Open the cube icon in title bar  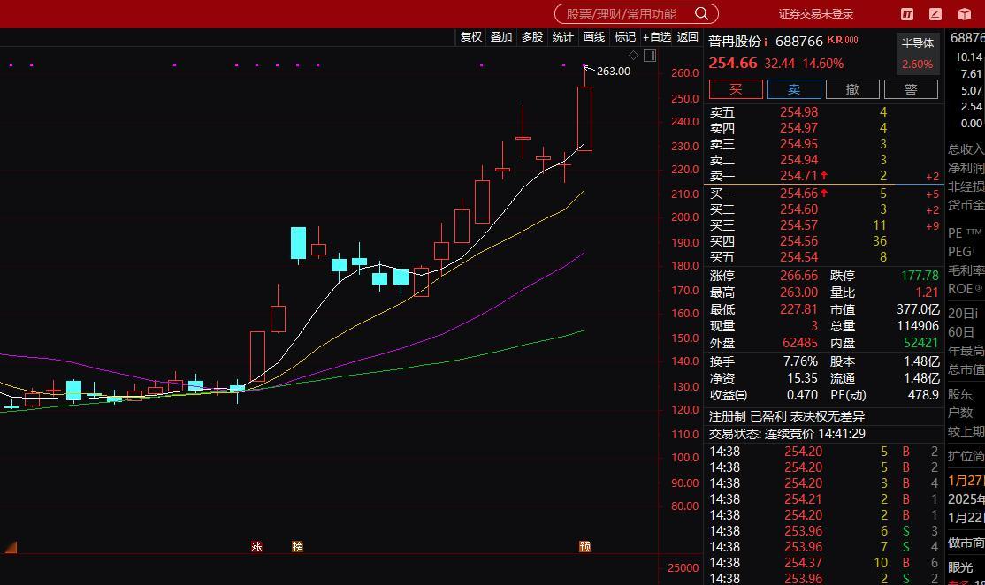tap(965, 14)
